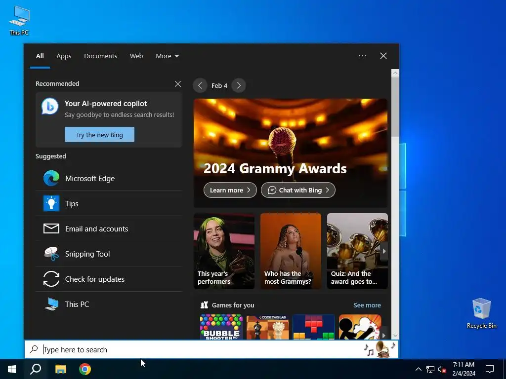
Task: Click See more games link
Action: click(367, 305)
